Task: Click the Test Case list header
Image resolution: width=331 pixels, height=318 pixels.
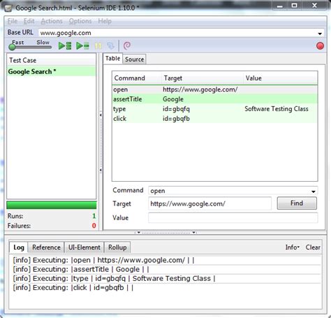Action: click(51, 60)
